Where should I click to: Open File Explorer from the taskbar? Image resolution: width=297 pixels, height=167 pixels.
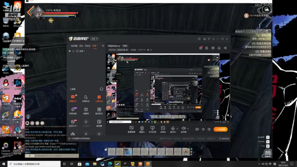pyautogui.click(x=95, y=164)
